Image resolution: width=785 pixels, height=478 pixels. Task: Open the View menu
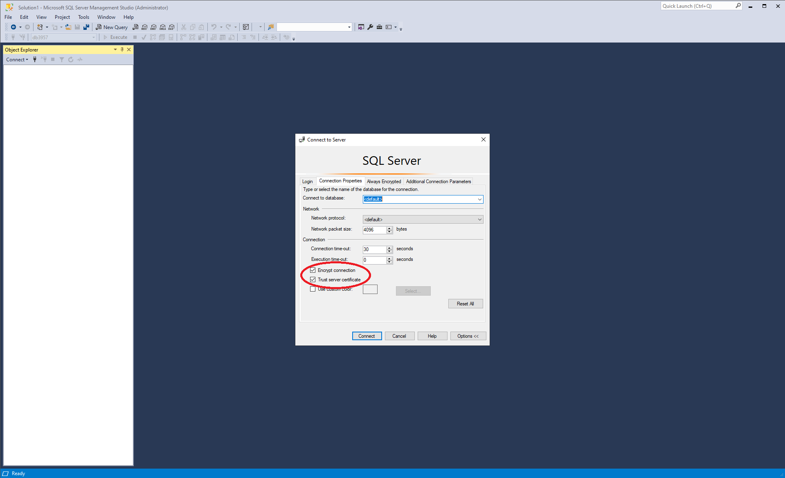tap(41, 17)
